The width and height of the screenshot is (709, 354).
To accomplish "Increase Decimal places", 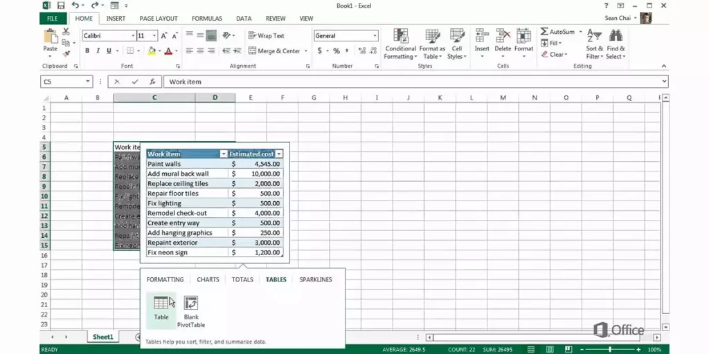I will [362, 50].
